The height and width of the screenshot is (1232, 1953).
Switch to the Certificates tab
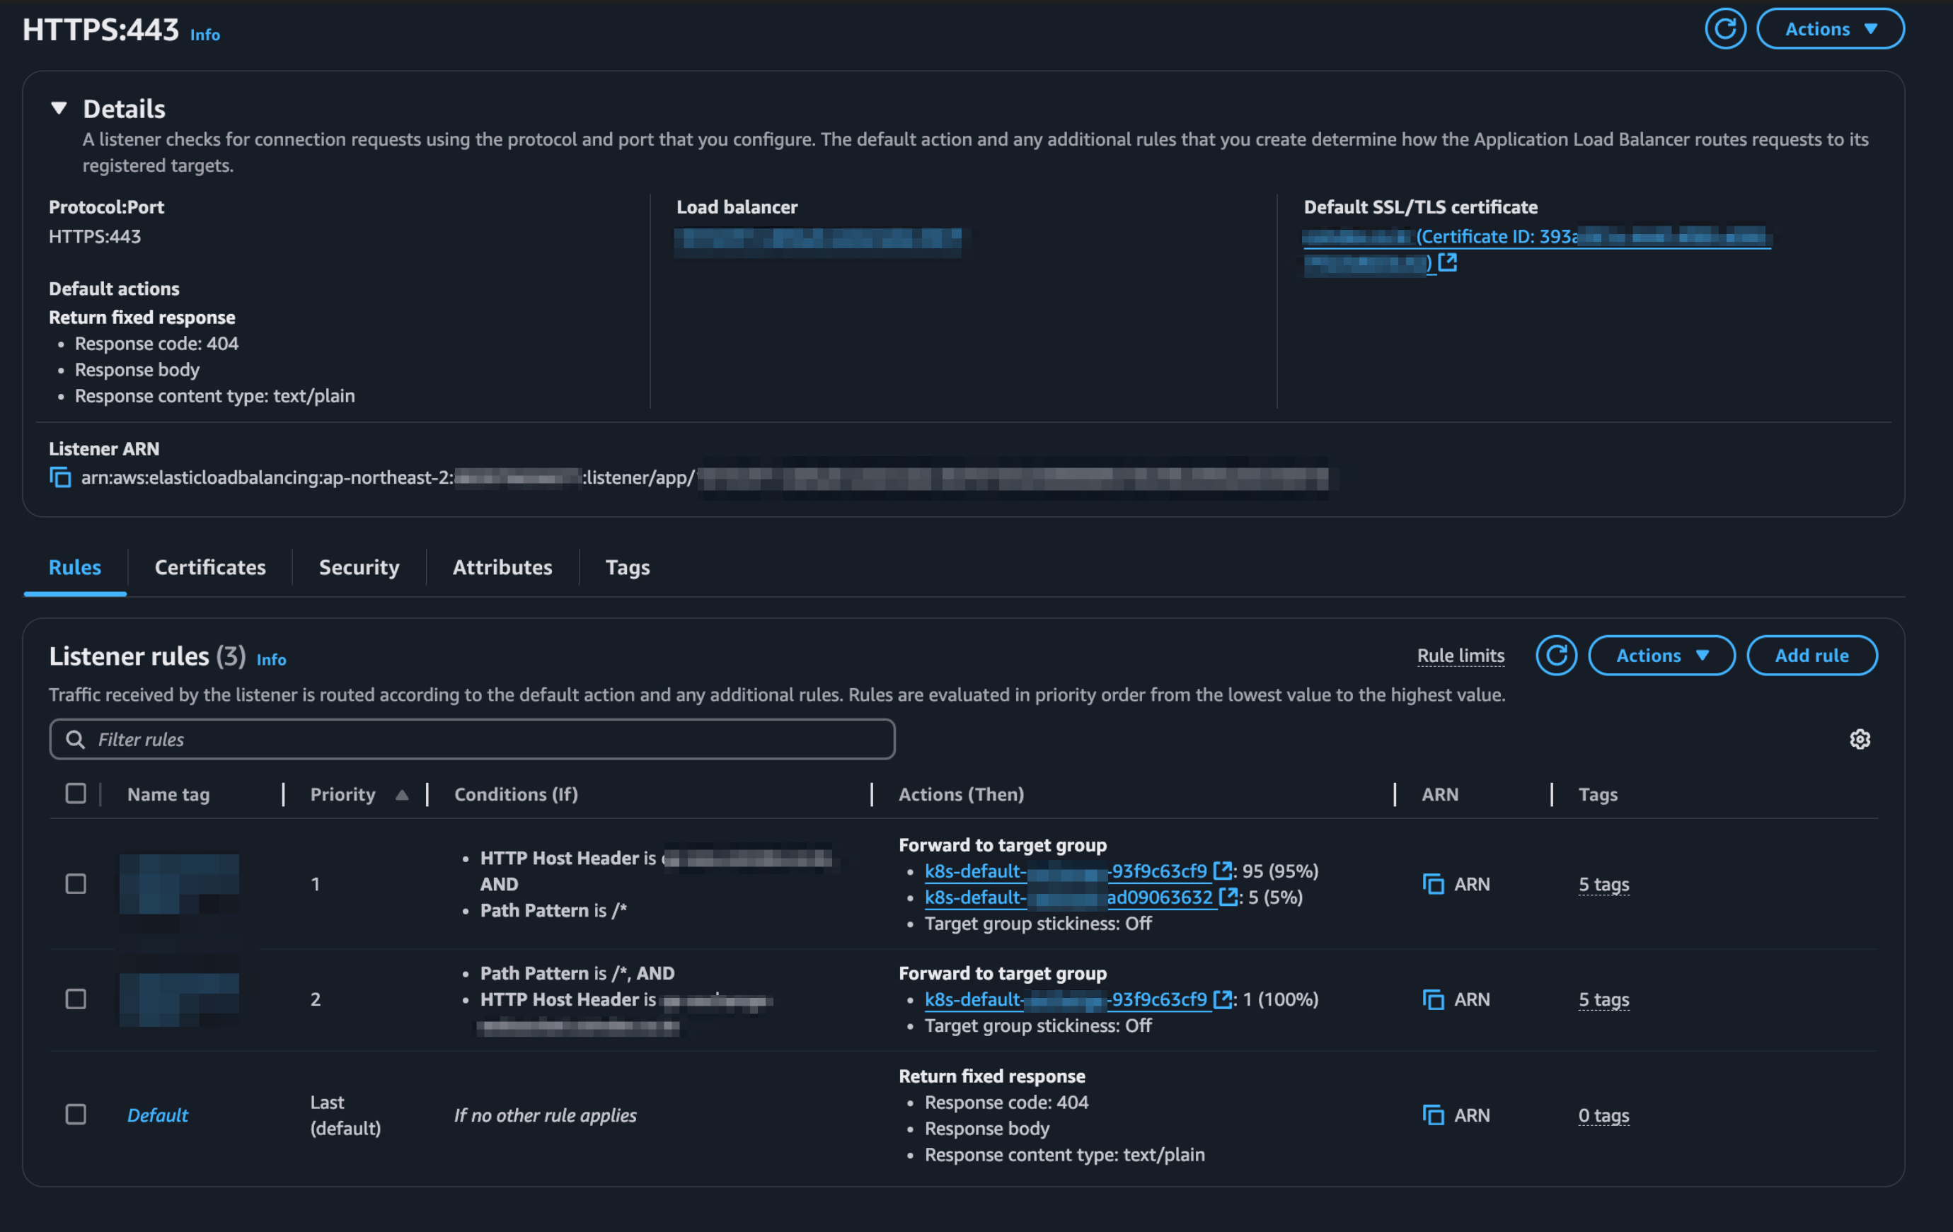point(210,566)
